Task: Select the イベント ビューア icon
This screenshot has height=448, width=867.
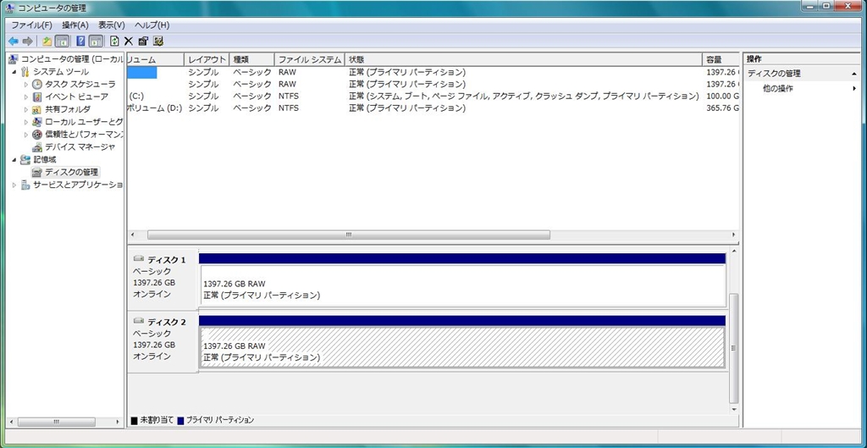Action: pyautogui.click(x=37, y=97)
